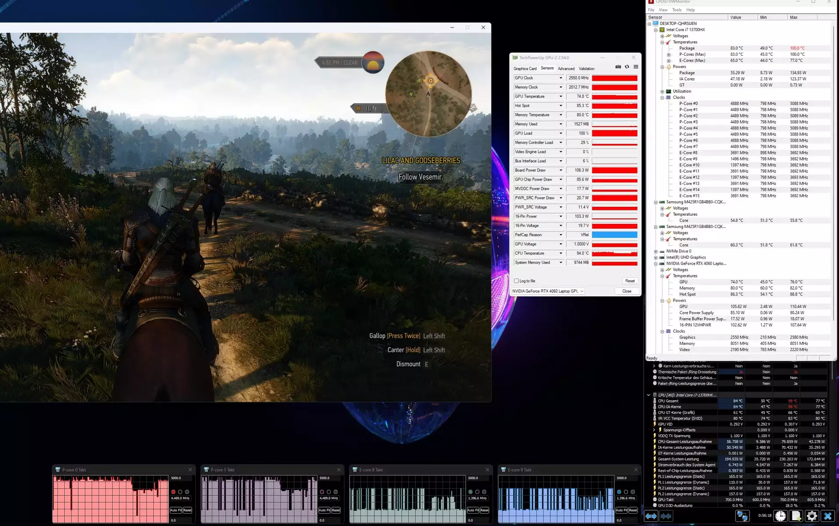Open HWiNFO network monitoring icon
Screen dimensions: 839x526
(742, 516)
